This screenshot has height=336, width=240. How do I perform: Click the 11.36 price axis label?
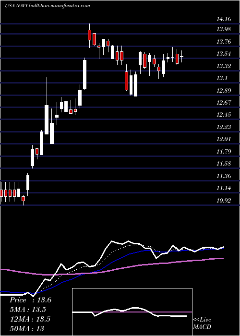[x=224, y=176]
